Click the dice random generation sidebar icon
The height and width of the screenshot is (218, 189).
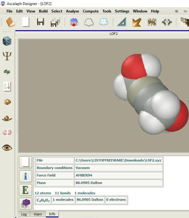7,41
